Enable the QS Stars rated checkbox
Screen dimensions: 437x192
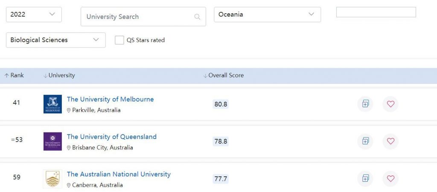[x=119, y=40]
